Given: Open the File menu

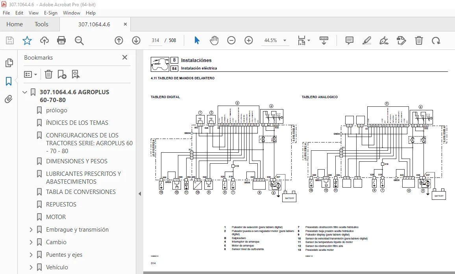Looking at the screenshot, I should [6, 13].
